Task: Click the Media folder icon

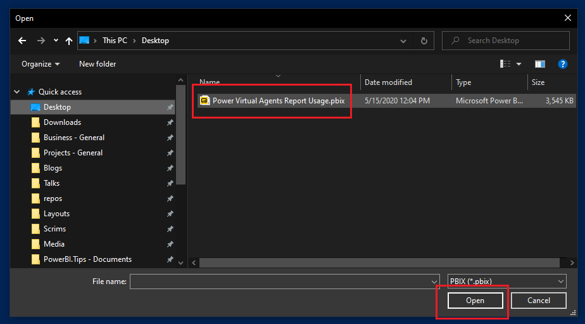Action: (x=35, y=244)
